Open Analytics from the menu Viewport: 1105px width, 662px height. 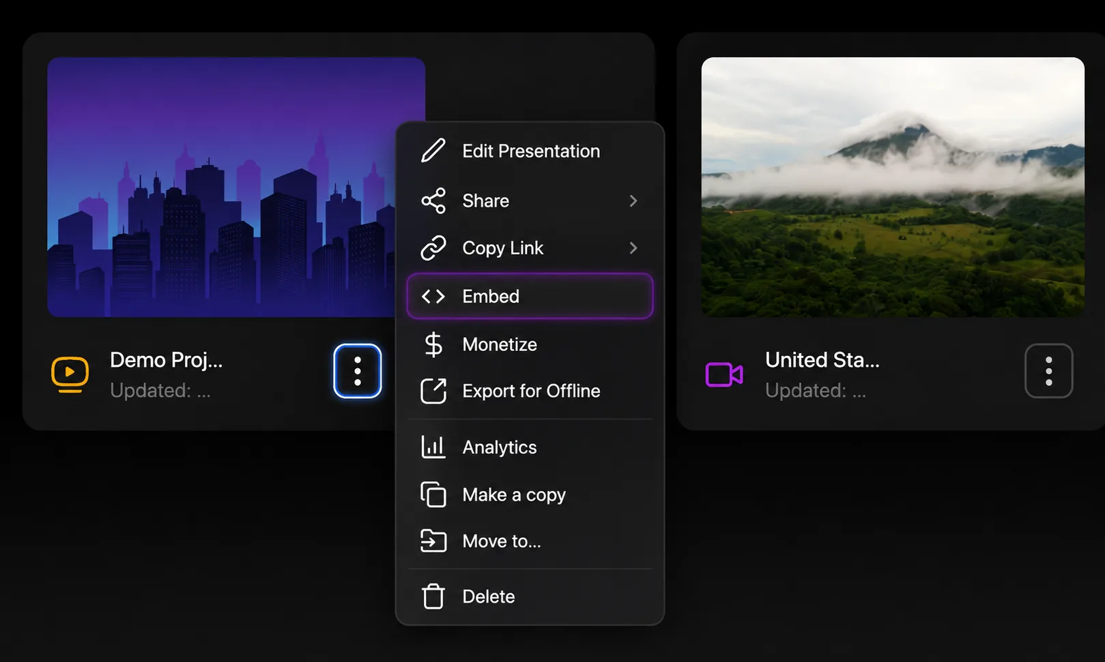pyautogui.click(x=530, y=447)
